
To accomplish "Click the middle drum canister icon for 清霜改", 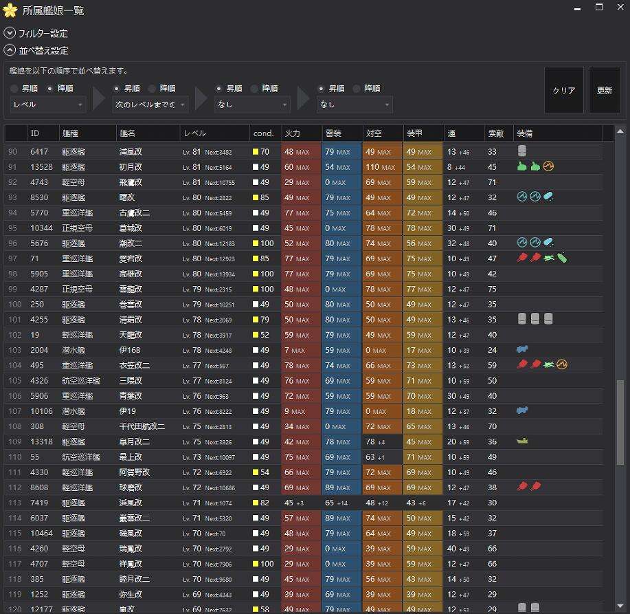I will click(x=535, y=319).
